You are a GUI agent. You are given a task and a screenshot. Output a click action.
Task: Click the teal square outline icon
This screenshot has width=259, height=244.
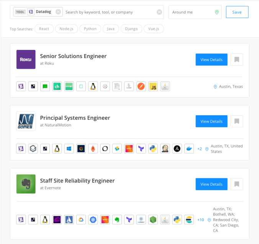[x=81, y=86]
